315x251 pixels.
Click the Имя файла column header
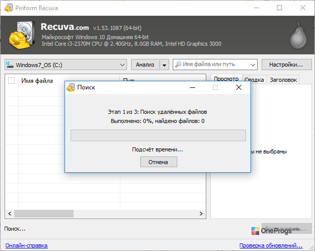[69, 81]
